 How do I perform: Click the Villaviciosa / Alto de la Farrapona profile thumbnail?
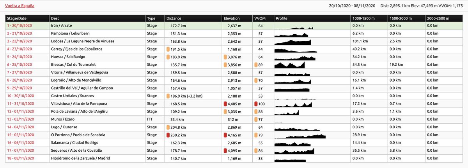coord(294,104)
